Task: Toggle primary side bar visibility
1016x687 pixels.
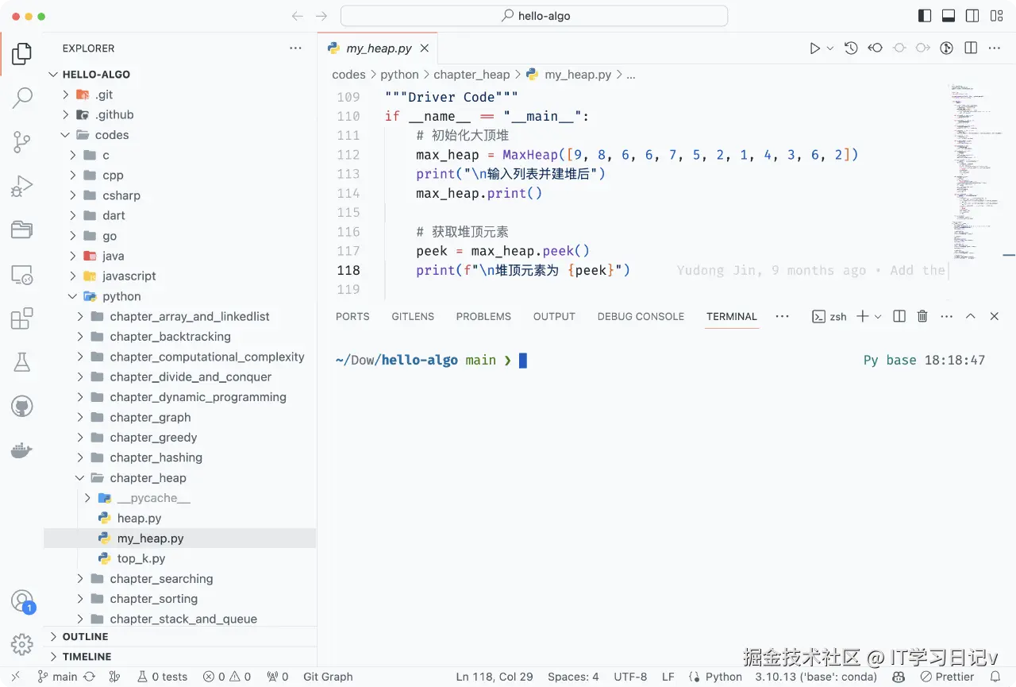Action: [924, 16]
